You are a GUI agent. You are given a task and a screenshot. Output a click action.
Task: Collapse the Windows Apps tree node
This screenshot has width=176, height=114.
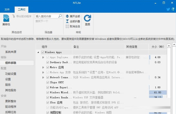38,52
